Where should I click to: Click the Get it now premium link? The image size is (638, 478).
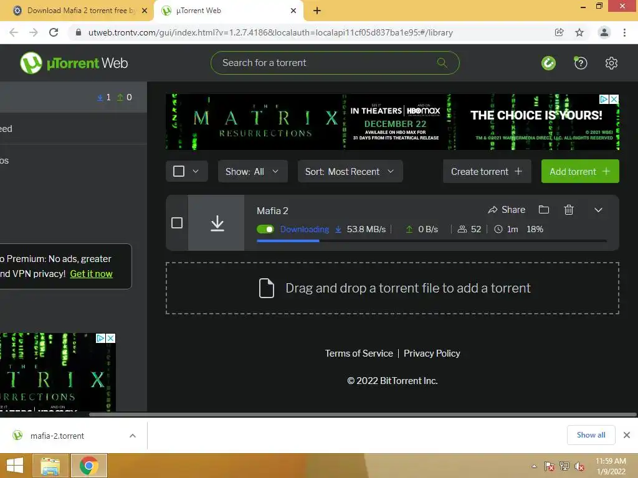click(x=91, y=274)
